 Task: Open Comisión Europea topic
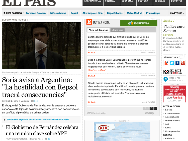point(36,13)
